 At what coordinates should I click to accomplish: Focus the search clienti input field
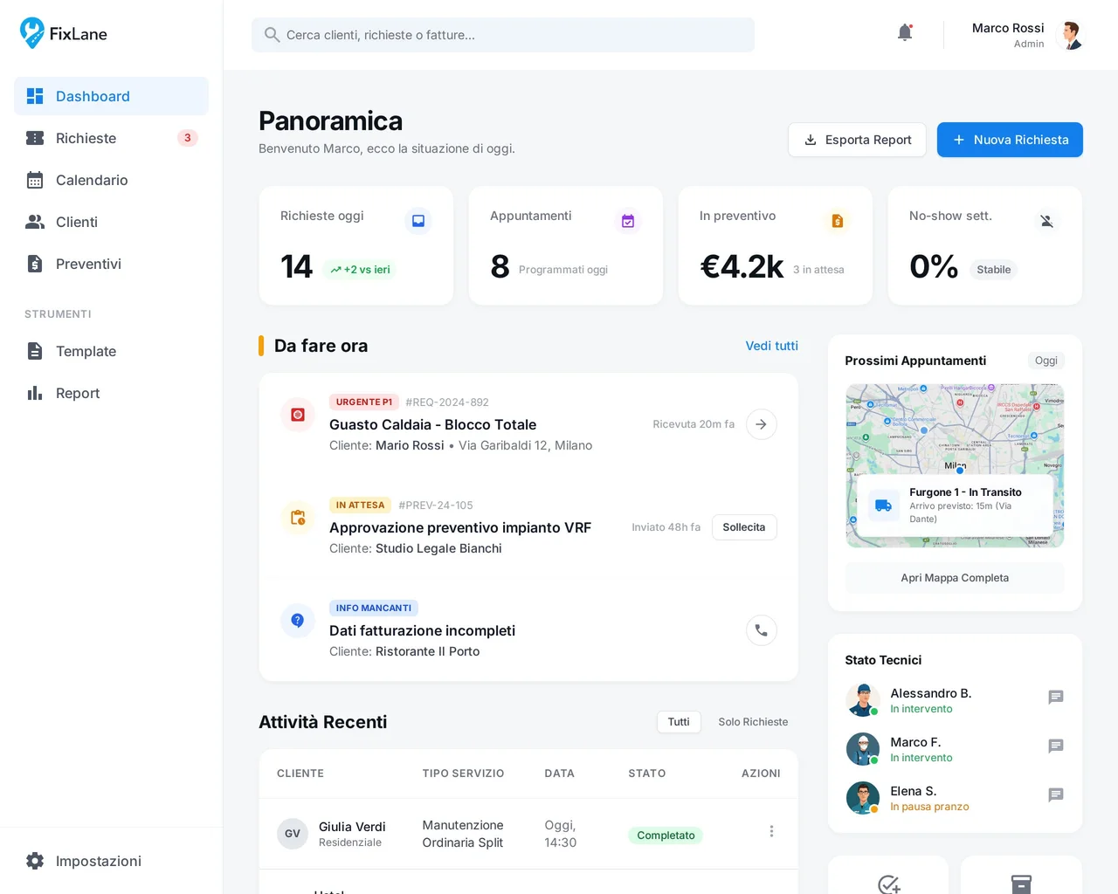503,35
